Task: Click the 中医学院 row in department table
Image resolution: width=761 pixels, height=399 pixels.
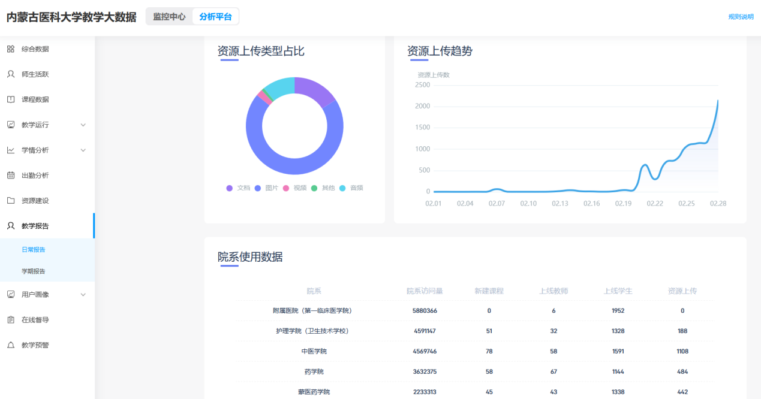Action: coord(314,352)
